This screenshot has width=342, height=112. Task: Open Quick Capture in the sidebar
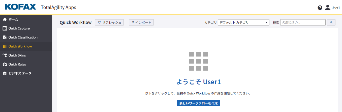click(x=26, y=28)
